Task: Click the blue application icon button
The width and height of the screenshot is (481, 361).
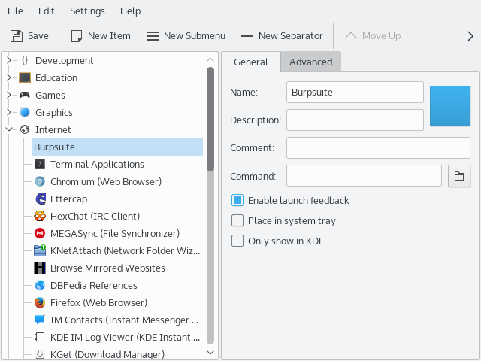Action: tap(449, 106)
